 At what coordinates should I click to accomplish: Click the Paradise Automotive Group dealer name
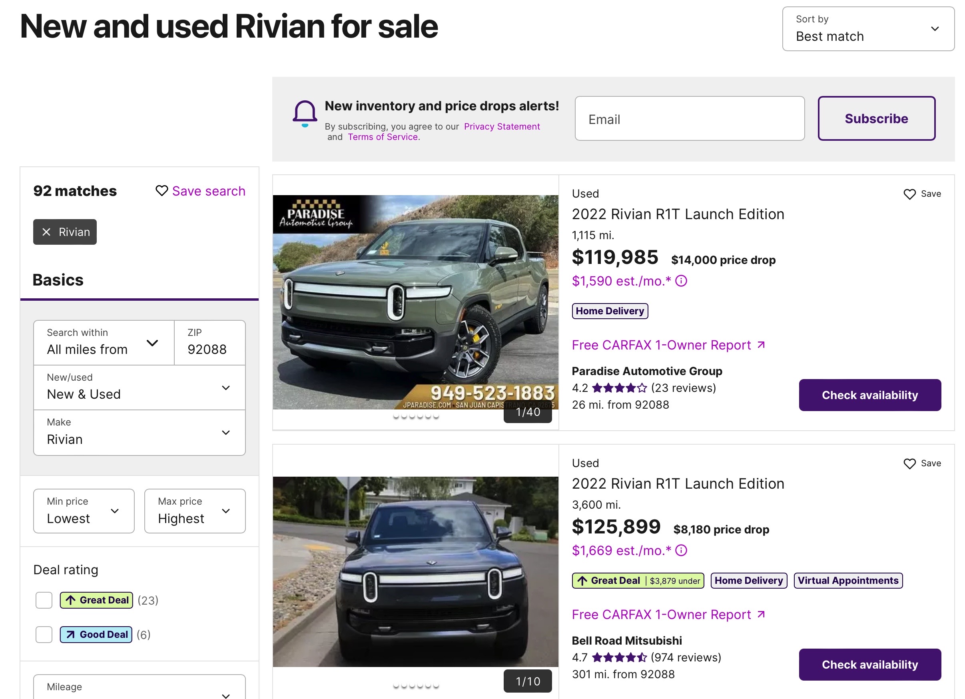point(647,371)
